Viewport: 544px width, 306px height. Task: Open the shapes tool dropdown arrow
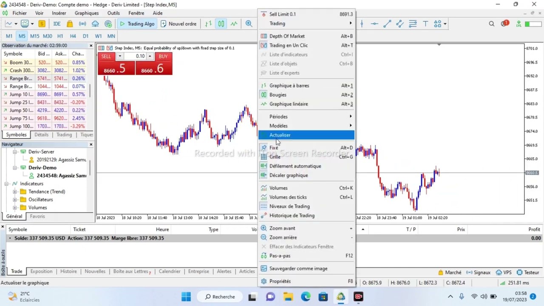[x=445, y=24]
